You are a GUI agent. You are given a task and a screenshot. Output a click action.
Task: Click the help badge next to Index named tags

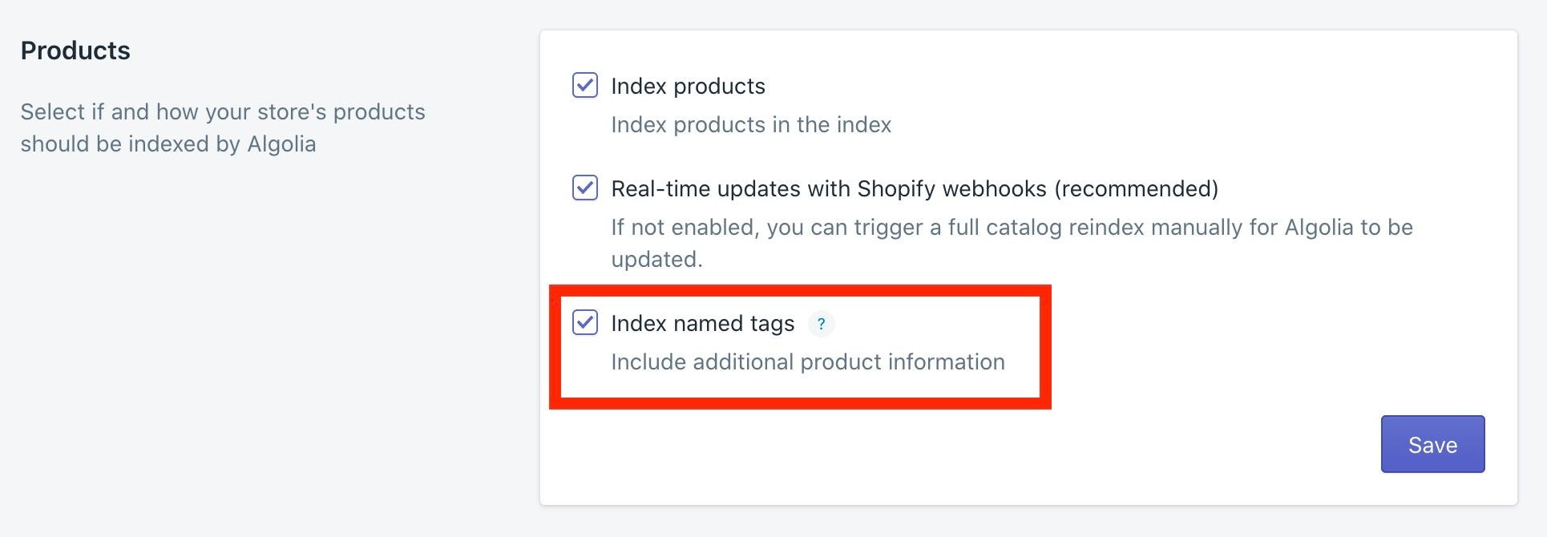point(821,324)
